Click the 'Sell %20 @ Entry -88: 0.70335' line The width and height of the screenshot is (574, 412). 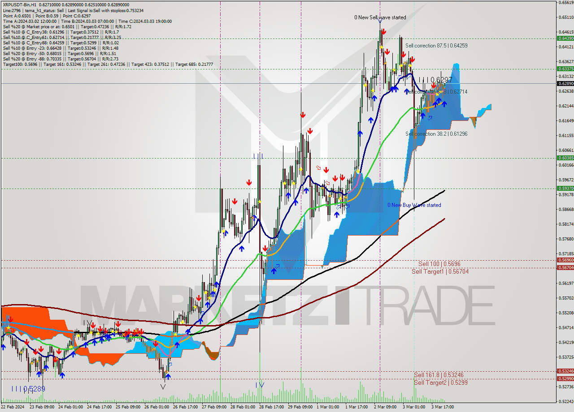61,59
